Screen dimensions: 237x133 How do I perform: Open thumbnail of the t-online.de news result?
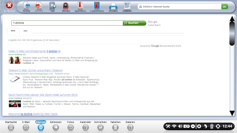pos(15,60)
